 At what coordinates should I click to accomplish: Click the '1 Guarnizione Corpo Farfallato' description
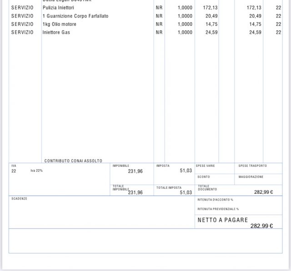(75, 16)
